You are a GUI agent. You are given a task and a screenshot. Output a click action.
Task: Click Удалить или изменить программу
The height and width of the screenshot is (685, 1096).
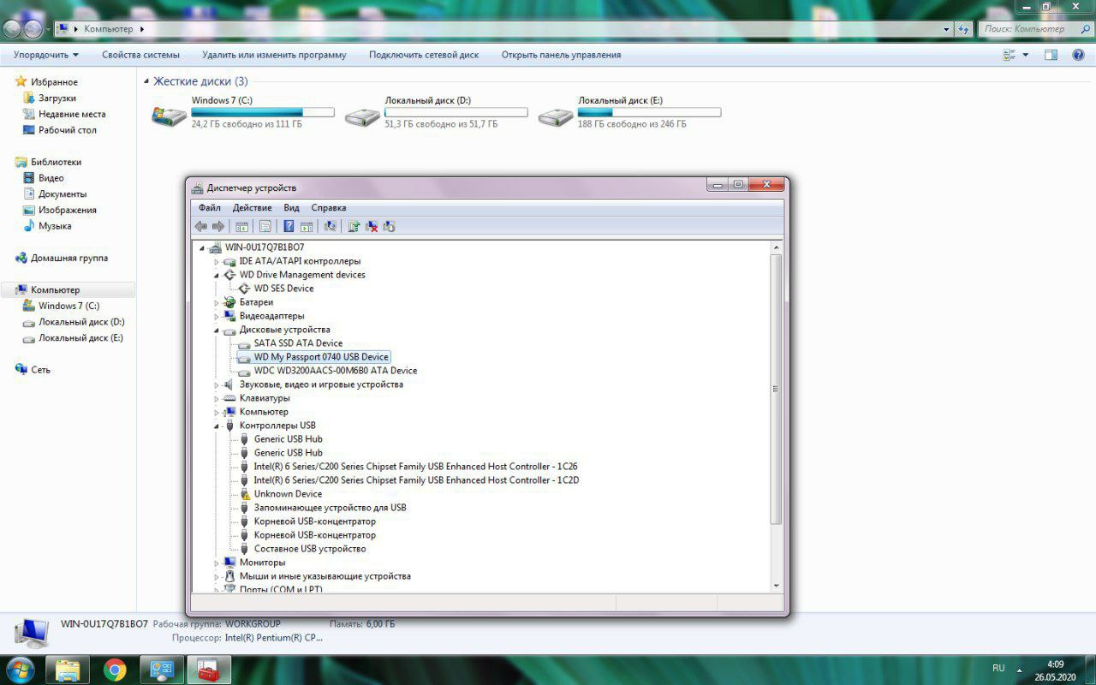[x=274, y=55]
